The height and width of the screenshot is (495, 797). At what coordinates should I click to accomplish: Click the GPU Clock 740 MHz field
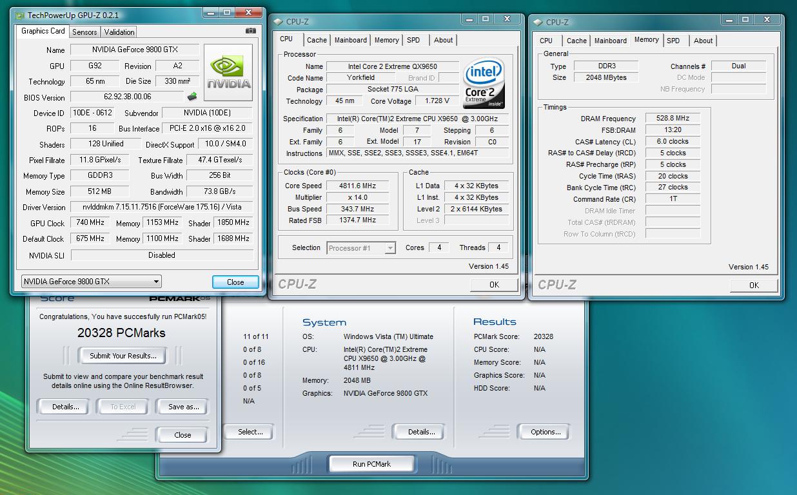coord(90,223)
